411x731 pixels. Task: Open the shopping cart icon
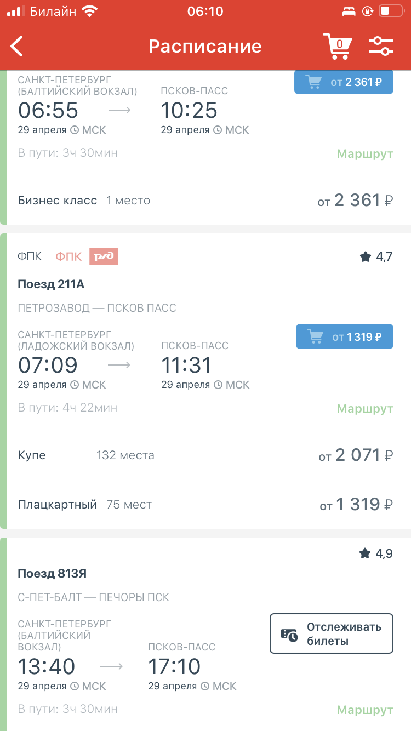point(336,46)
